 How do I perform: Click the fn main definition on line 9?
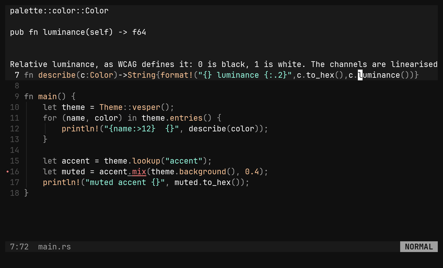(40, 97)
